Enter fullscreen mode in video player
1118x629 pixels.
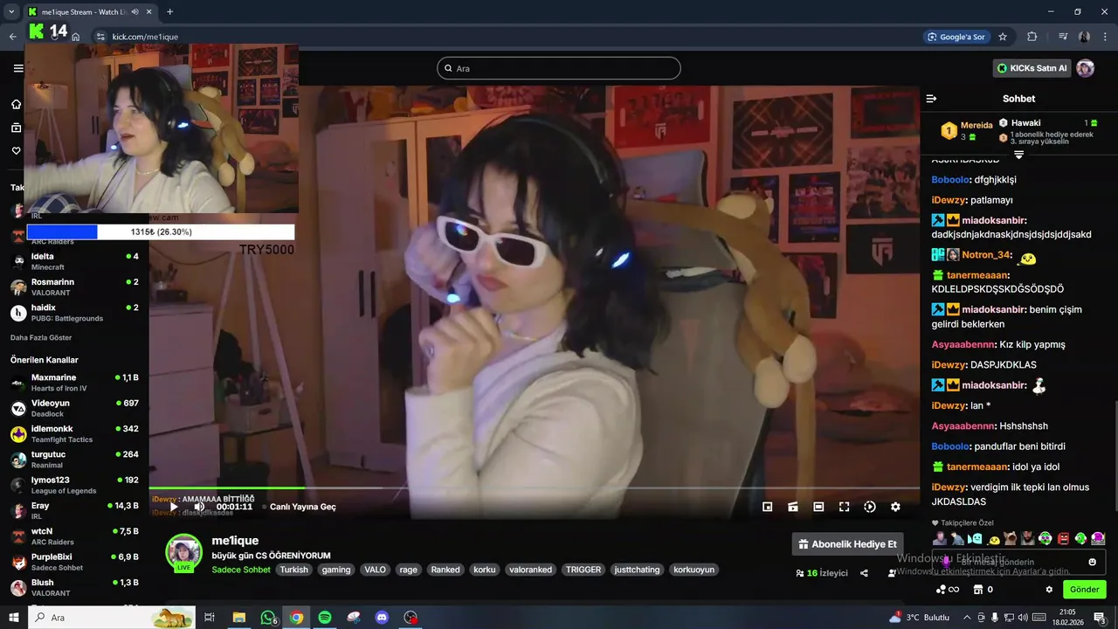click(x=845, y=507)
